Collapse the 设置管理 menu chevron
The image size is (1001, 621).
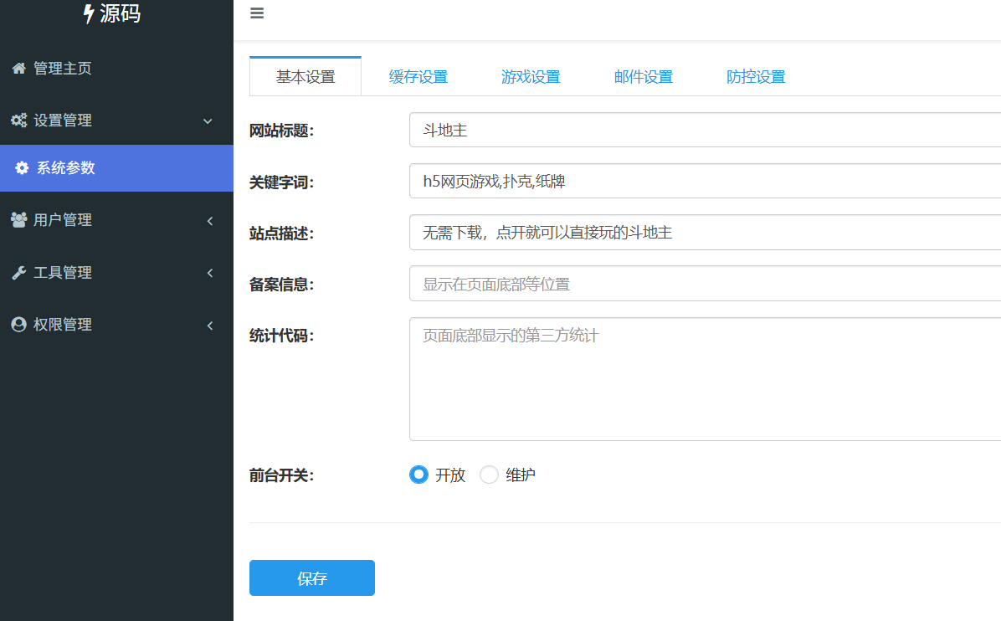pyautogui.click(x=208, y=121)
